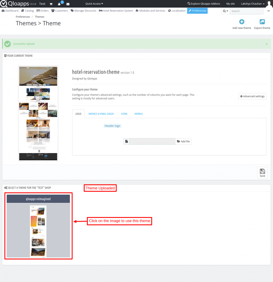Open Explore Qloapps Addons link
The image size is (273, 282).
204,4
